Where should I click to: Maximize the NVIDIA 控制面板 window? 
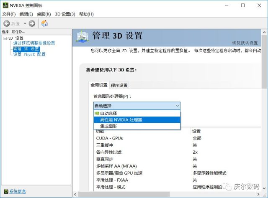pos(243,5)
